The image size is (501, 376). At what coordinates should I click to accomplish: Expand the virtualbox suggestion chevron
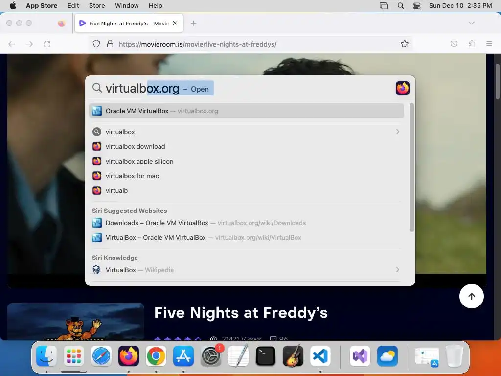click(397, 132)
